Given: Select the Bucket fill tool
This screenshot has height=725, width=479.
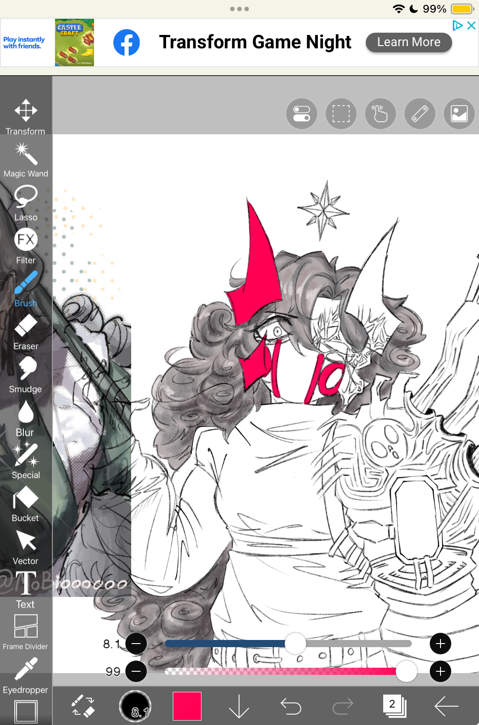Looking at the screenshot, I should 26,504.
